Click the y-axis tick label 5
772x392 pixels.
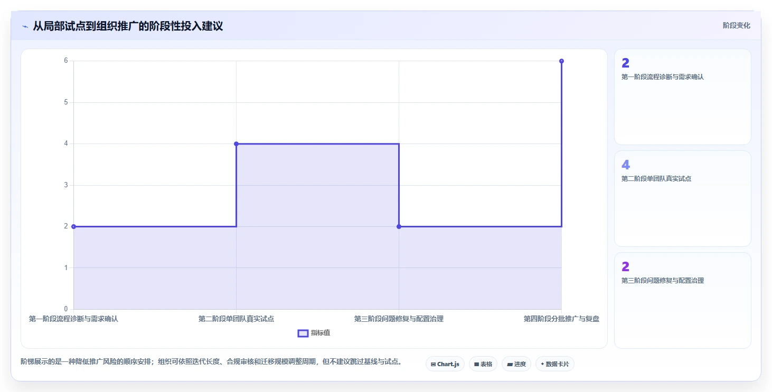tap(66, 102)
